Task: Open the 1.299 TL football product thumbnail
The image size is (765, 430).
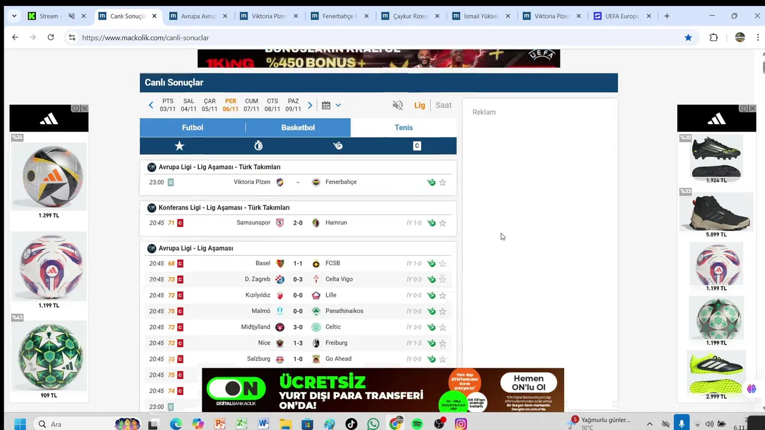Action: click(49, 177)
